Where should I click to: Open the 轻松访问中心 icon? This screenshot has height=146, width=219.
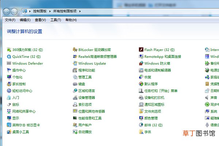[9, 91]
